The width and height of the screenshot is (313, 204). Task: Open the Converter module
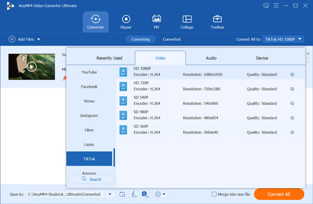point(95,22)
